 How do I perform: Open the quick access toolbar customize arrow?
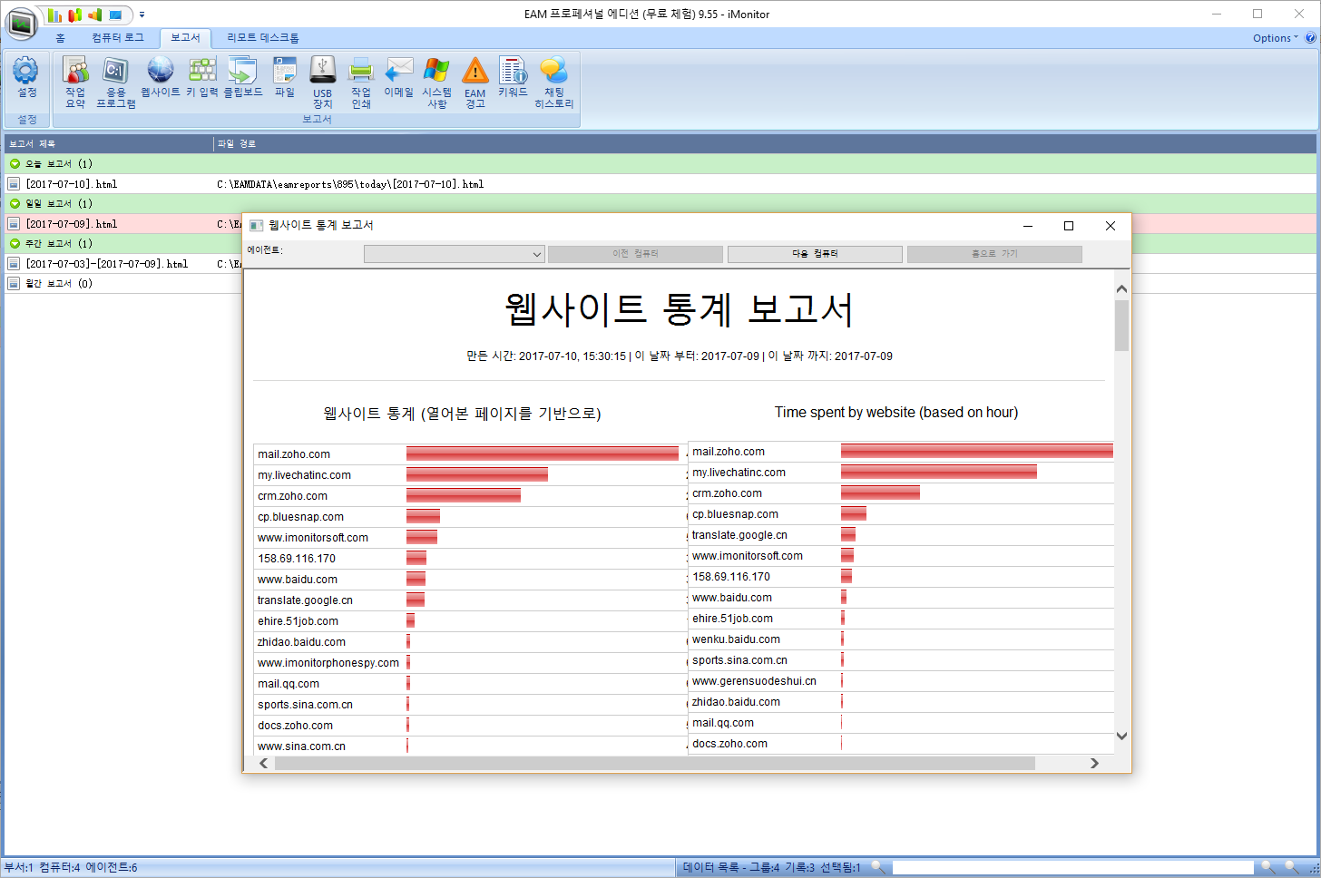click(x=142, y=15)
